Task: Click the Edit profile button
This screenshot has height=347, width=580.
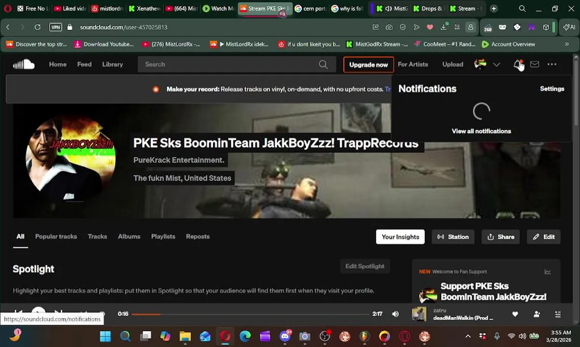Action: (544, 237)
